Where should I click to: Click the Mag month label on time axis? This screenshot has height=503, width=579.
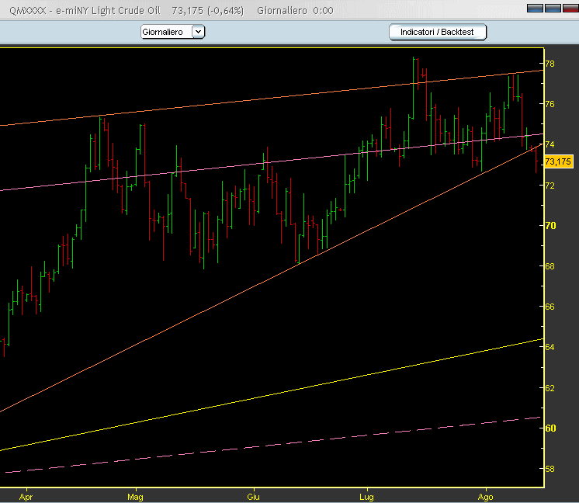[135, 497]
